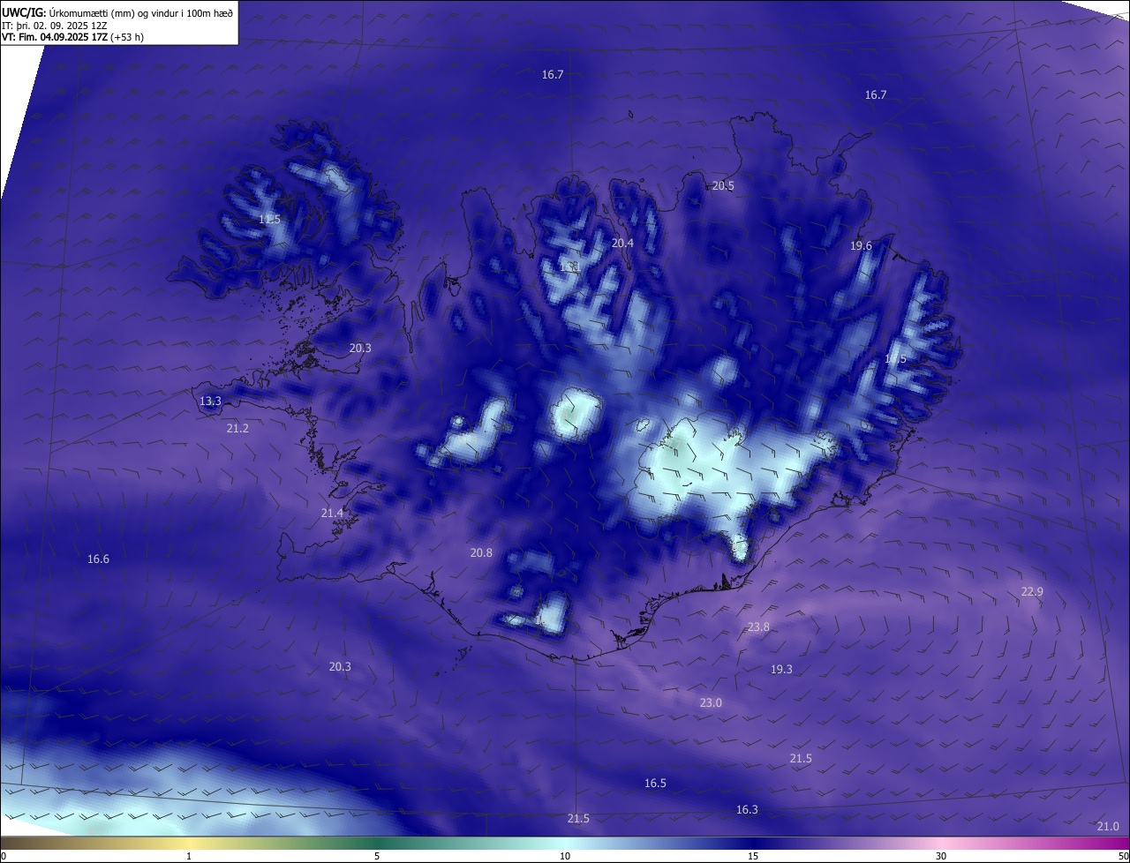Select the 16.5 value label
Viewport: 1130px width, 863px height.
point(655,784)
